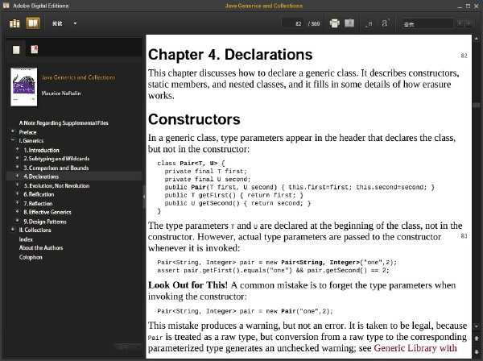Jump to 9. Design Patterns
Screen dimensions: 483x361
click(45, 222)
